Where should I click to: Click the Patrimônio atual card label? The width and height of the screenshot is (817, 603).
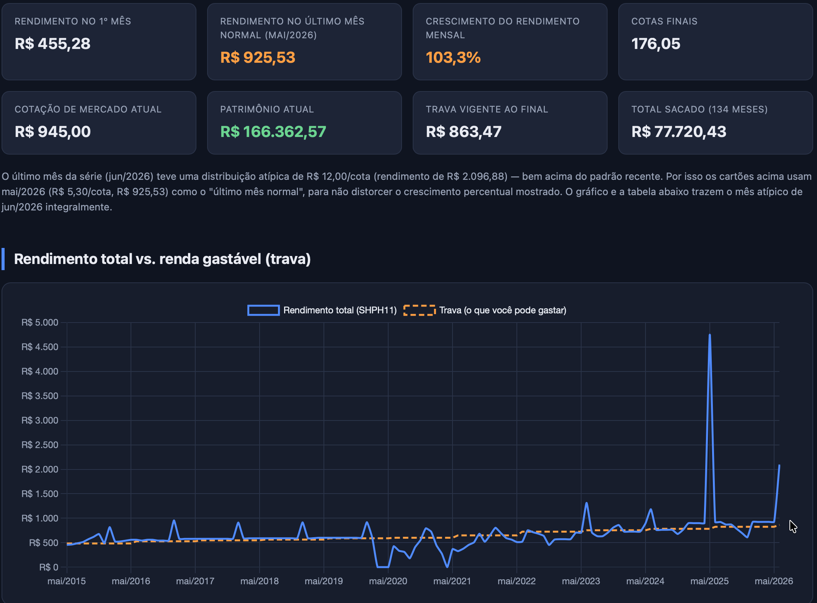click(267, 109)
